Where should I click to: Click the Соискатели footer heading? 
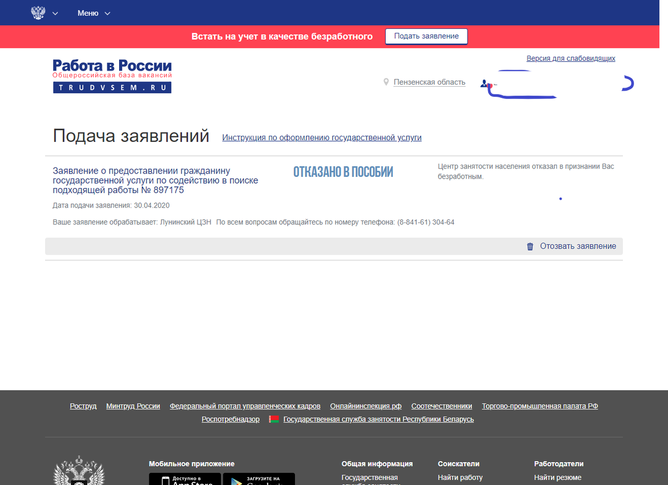459,464
